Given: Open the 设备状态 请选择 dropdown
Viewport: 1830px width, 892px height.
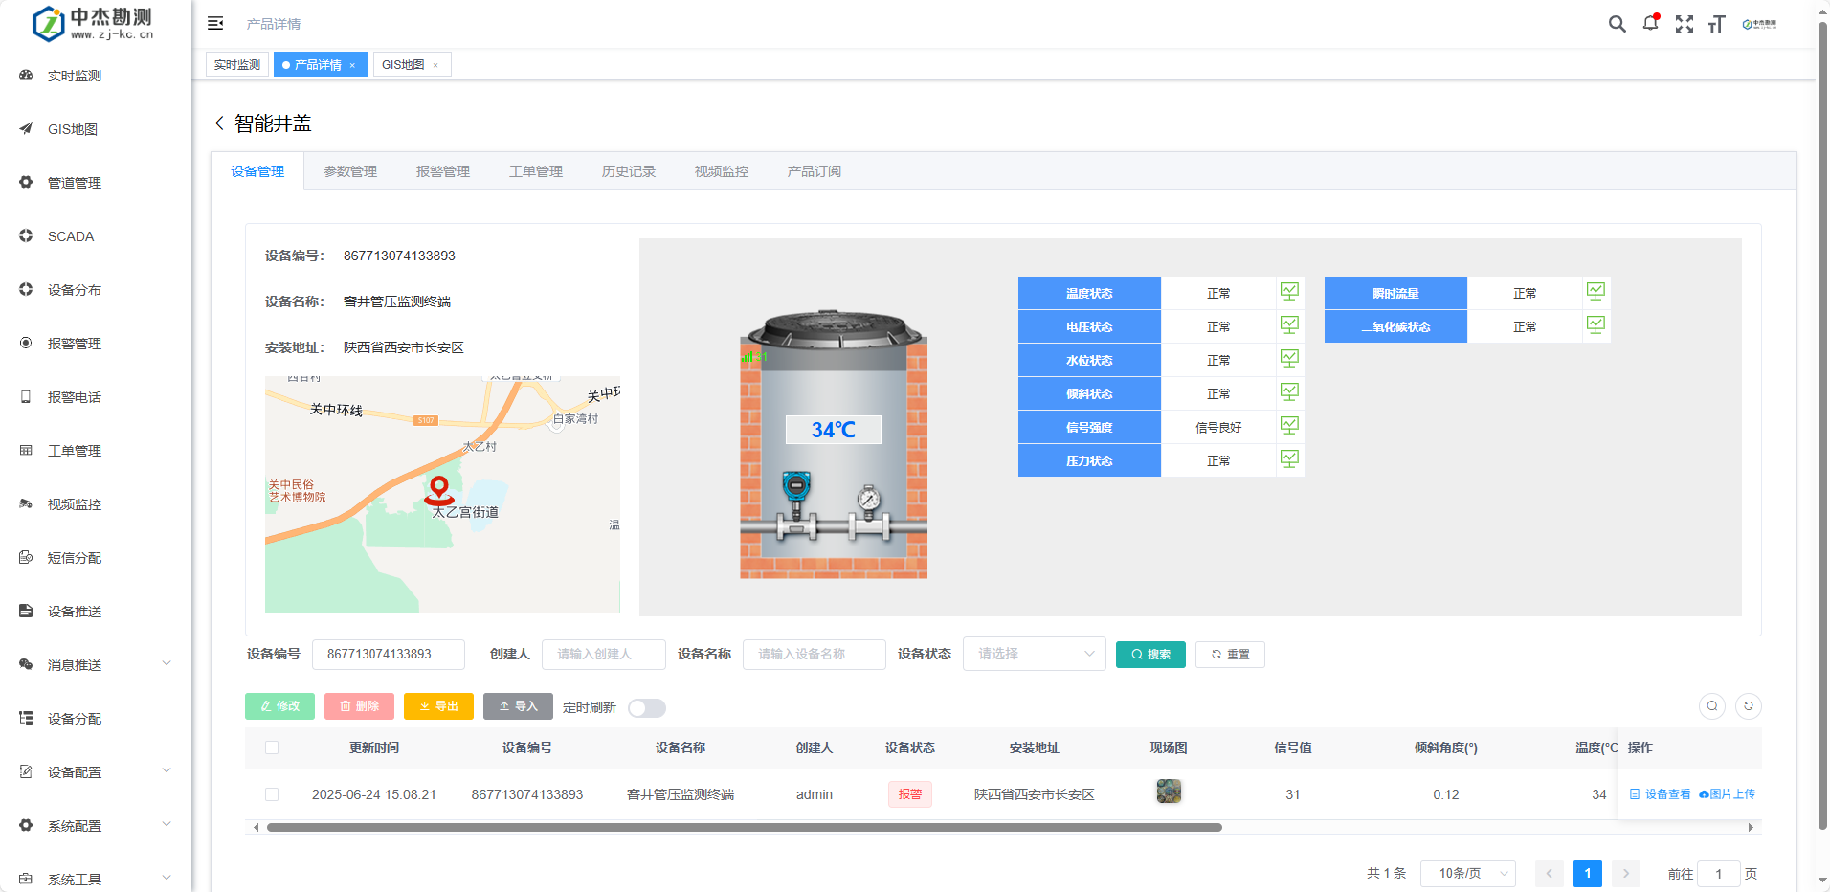Looking at the screenshot, I should 1034,654.
